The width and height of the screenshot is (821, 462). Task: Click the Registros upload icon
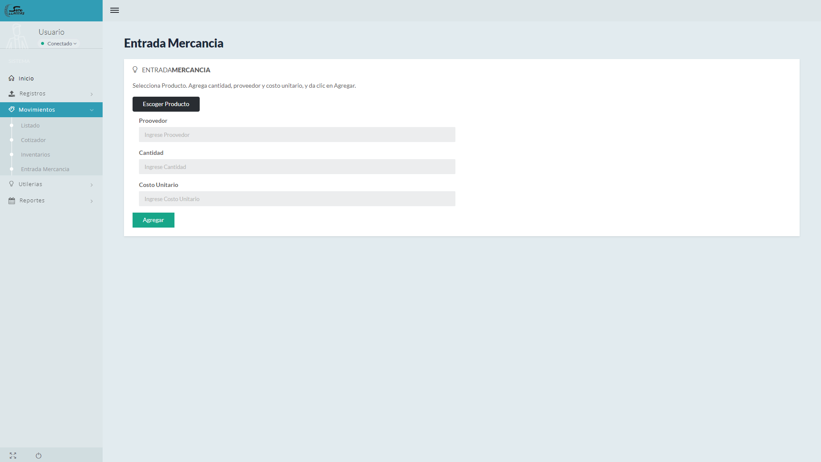point(12,94)
